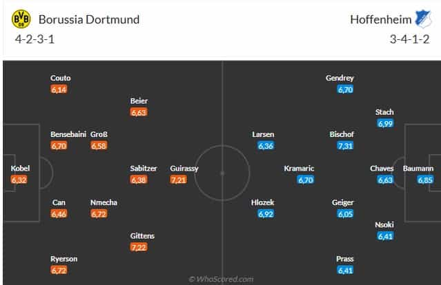
Task: Select Hlozek's 6,92 rating badge
Action: pos(266,213)
